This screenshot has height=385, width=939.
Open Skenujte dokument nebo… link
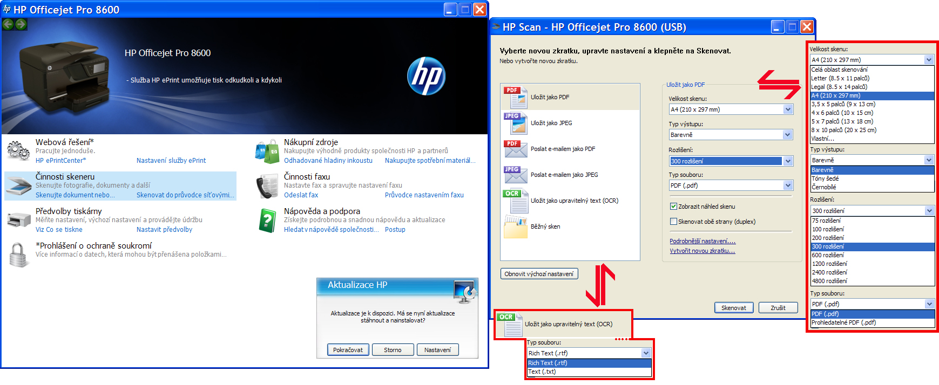click(75, 195)
